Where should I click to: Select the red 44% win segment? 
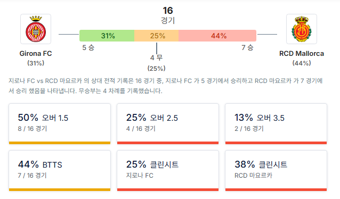tap(217, 36)
